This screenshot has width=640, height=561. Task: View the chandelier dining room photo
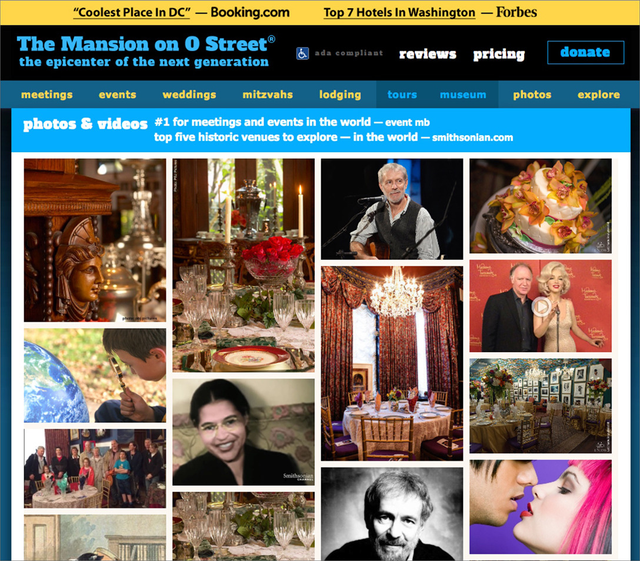392,363
